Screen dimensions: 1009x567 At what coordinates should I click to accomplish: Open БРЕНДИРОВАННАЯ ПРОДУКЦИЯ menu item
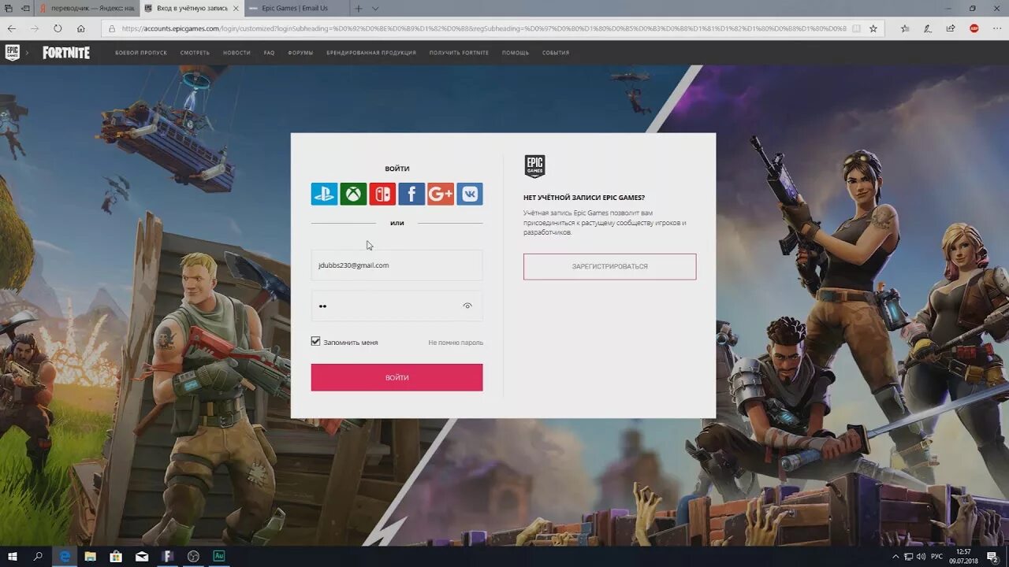click(371, 53)
